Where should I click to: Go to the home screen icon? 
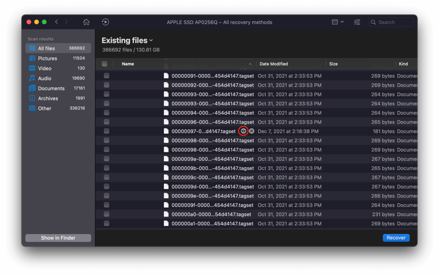pyautogui.click(x=86, y=22)
